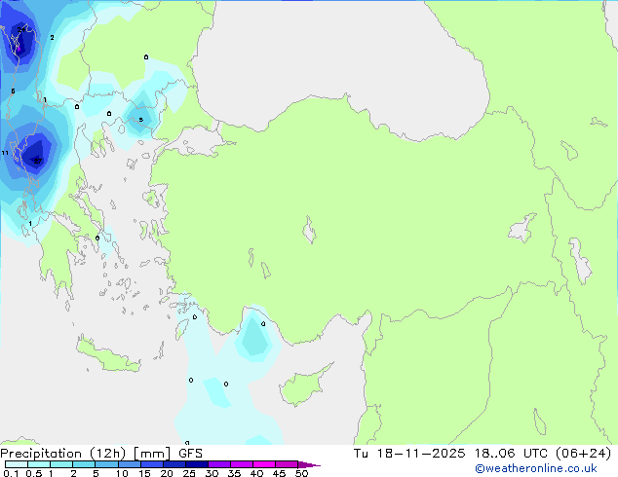Click the '27' precipitation value on the map
This screenshot has width=618, height=477.
[37, 161]
